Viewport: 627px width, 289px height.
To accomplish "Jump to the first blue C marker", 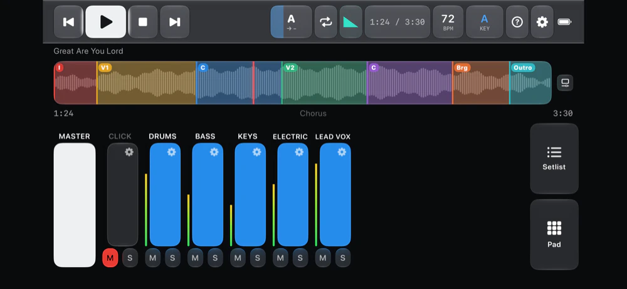I will [203, 68].
